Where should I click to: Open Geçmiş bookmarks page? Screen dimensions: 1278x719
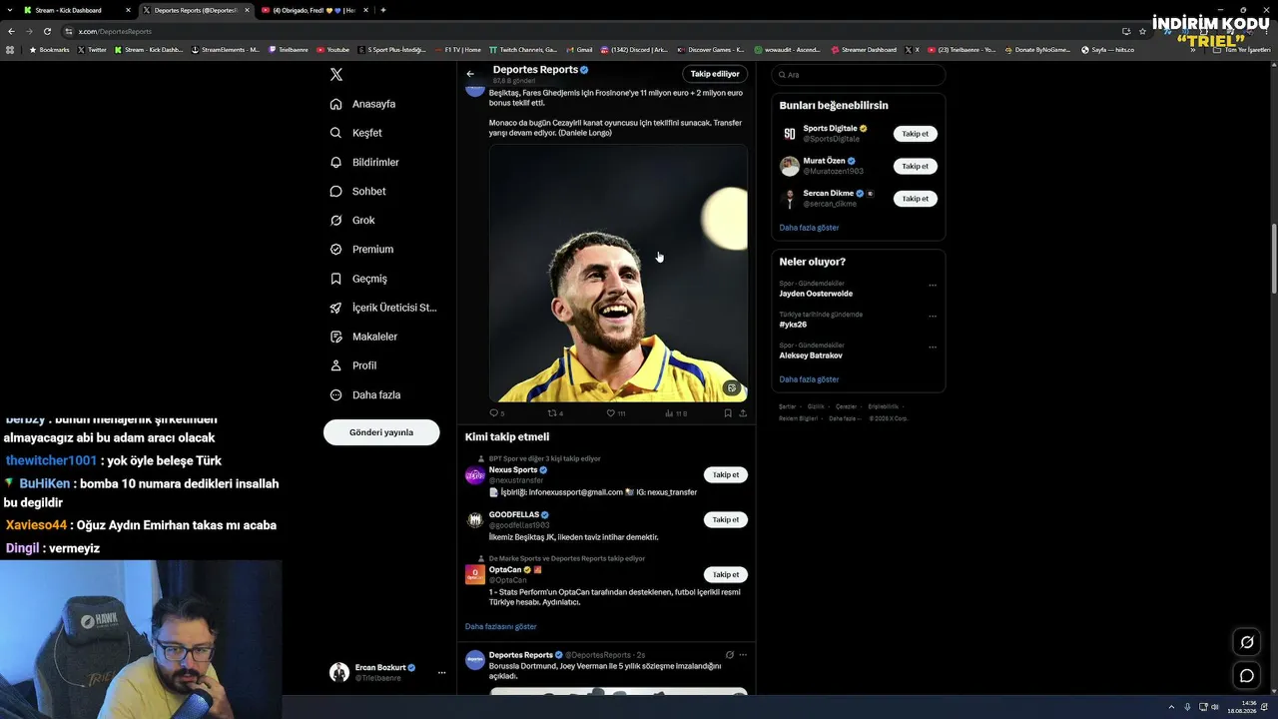[x=358, y=279]
